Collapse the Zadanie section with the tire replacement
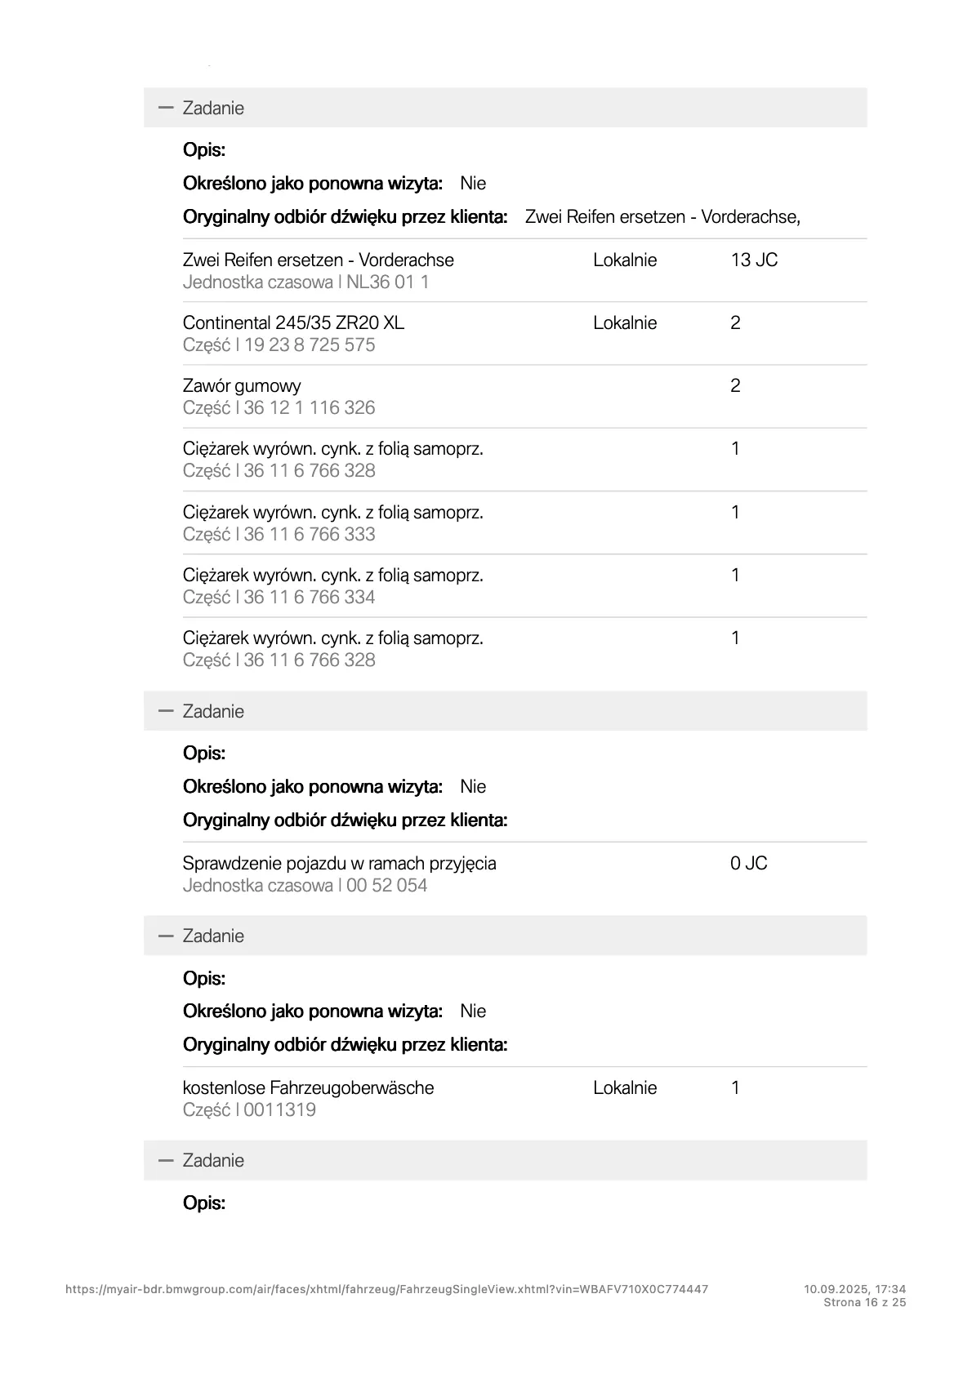The image size is (972, 1374). pyautogui.click(x=167, y=108)
